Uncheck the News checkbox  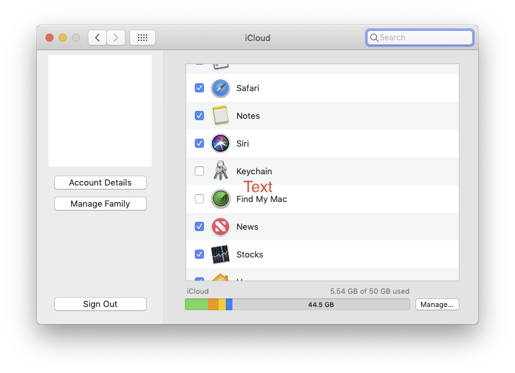[x=199, y=226]
